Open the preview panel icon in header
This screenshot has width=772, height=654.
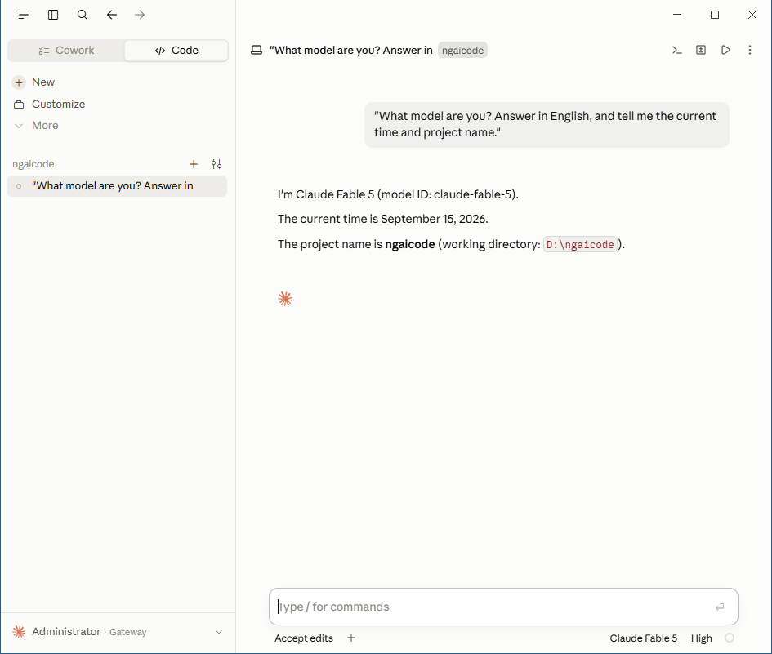(701, 50)
